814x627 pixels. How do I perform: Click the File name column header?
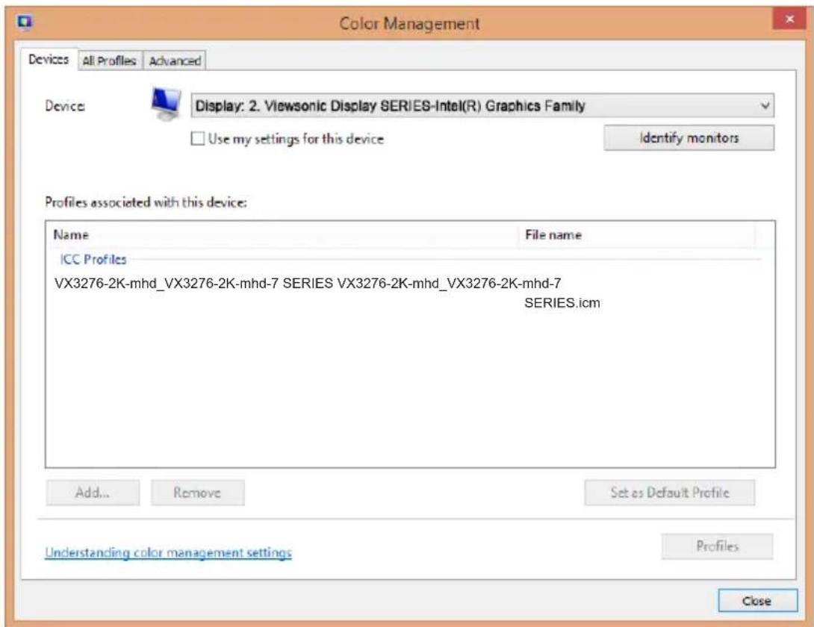pos(638,235)
